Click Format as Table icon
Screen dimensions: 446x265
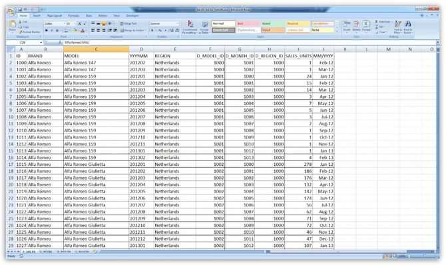click(x=204, y=27)
